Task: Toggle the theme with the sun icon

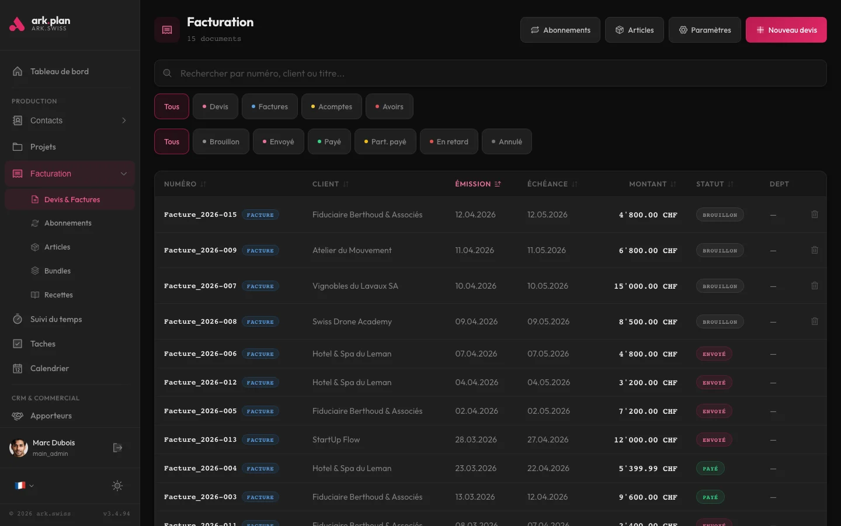Action: click(x=117, y=486)
